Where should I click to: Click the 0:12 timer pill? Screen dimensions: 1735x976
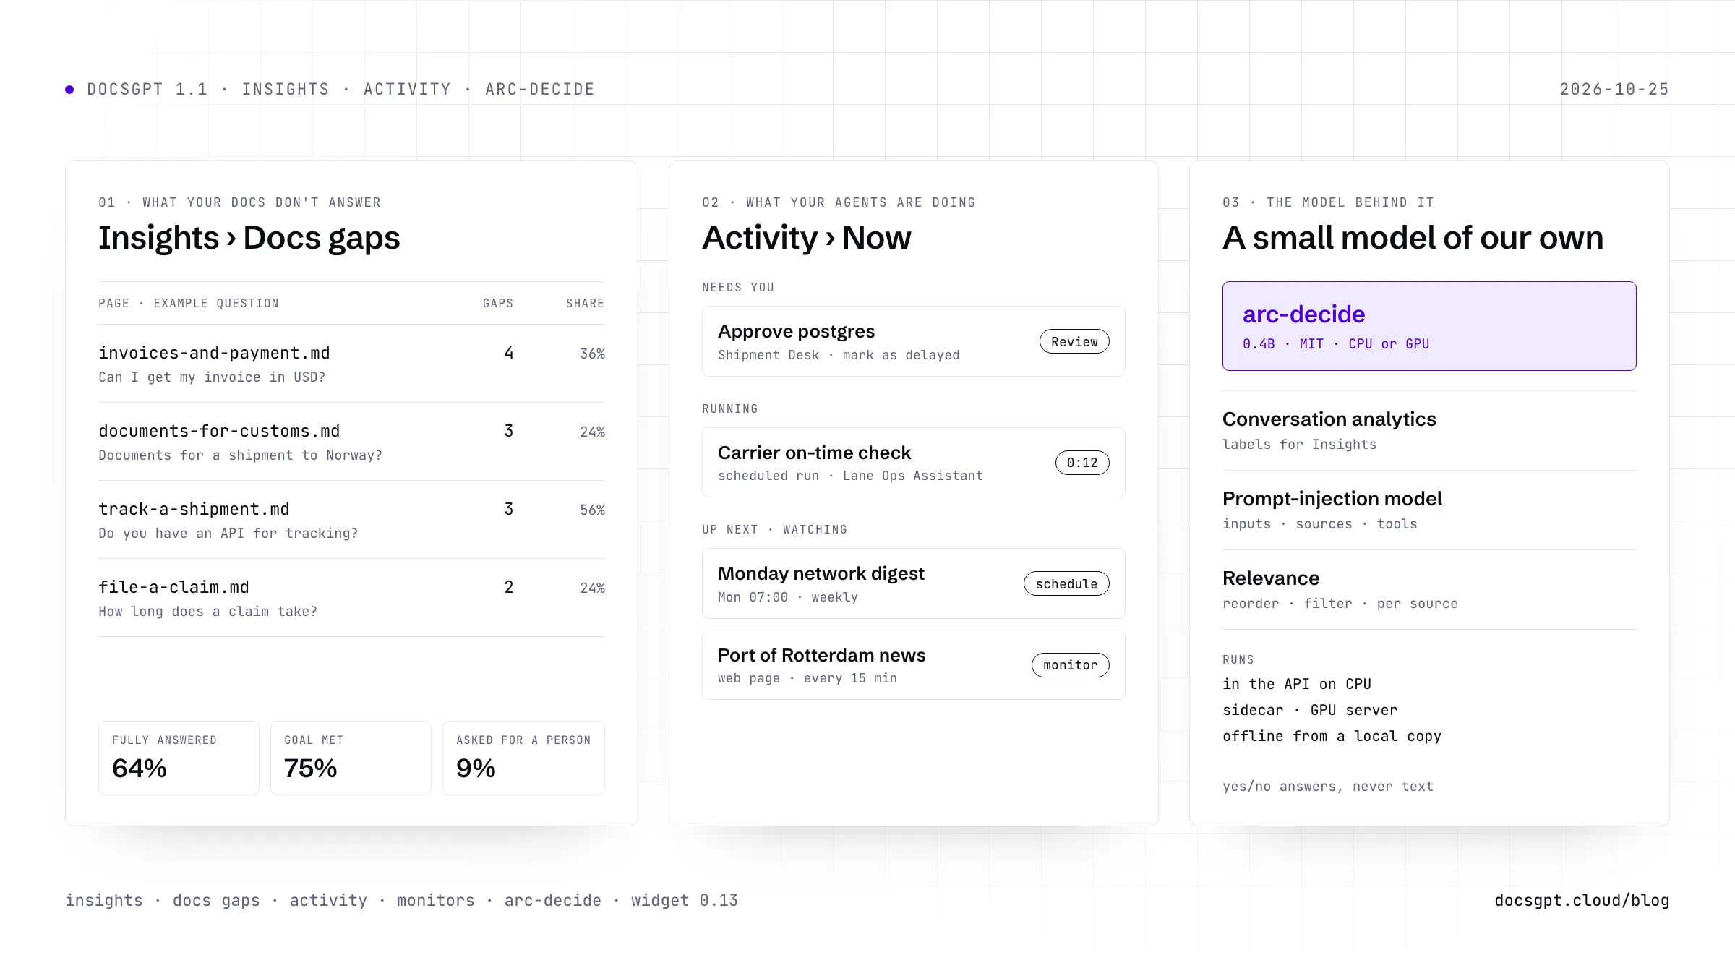pyautogui.click(x=1082, y=463)
